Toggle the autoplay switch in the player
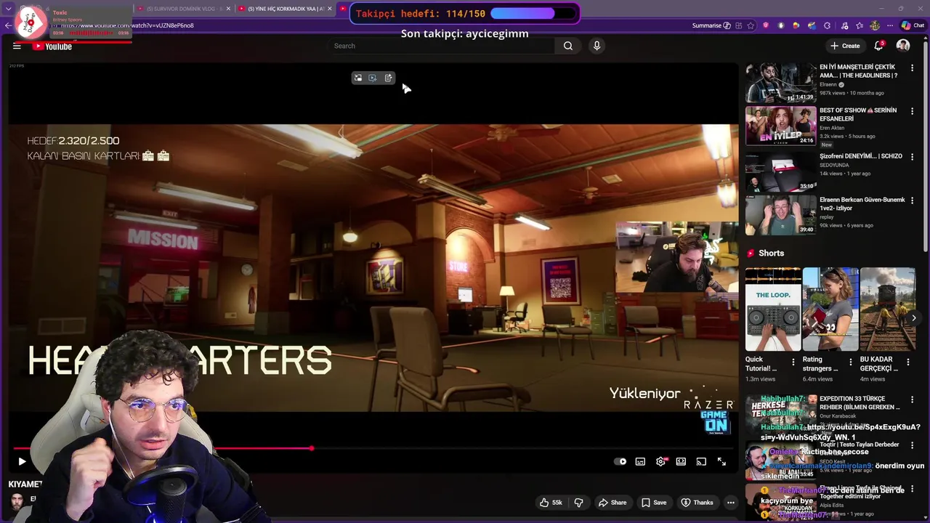The height and width of the screenshot is (523, 930). tap(620, 461)
